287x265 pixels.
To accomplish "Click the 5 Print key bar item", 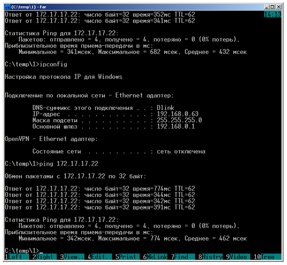I will (x=128, y=257).
